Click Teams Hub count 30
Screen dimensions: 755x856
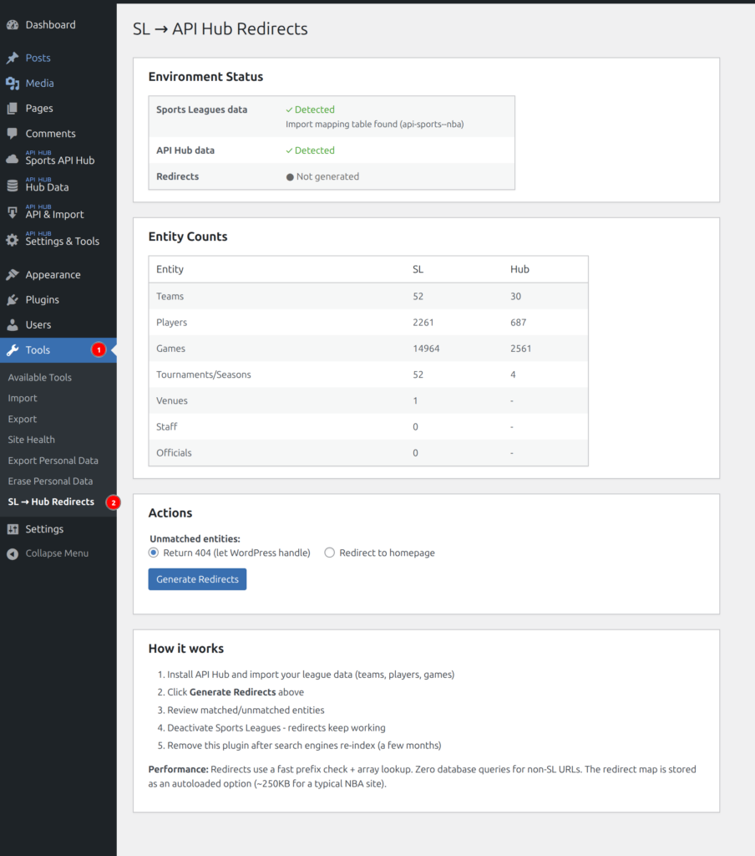pos(515,296)
